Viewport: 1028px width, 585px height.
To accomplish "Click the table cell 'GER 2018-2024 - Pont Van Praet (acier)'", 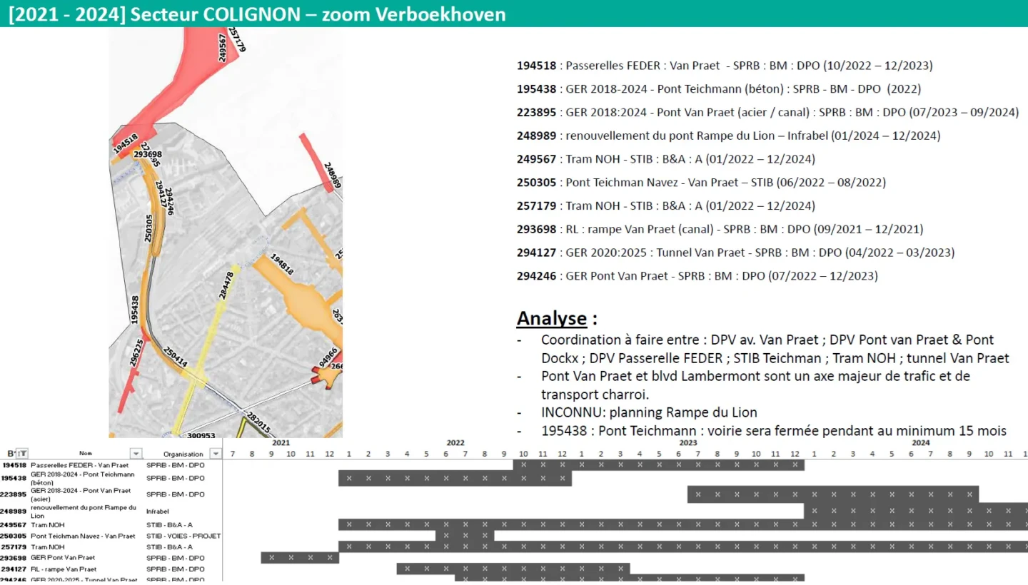I will point(81,494).
